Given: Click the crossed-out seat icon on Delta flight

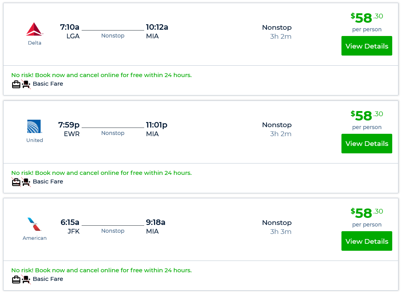Looking at the screenshot, I should (26, 84).
